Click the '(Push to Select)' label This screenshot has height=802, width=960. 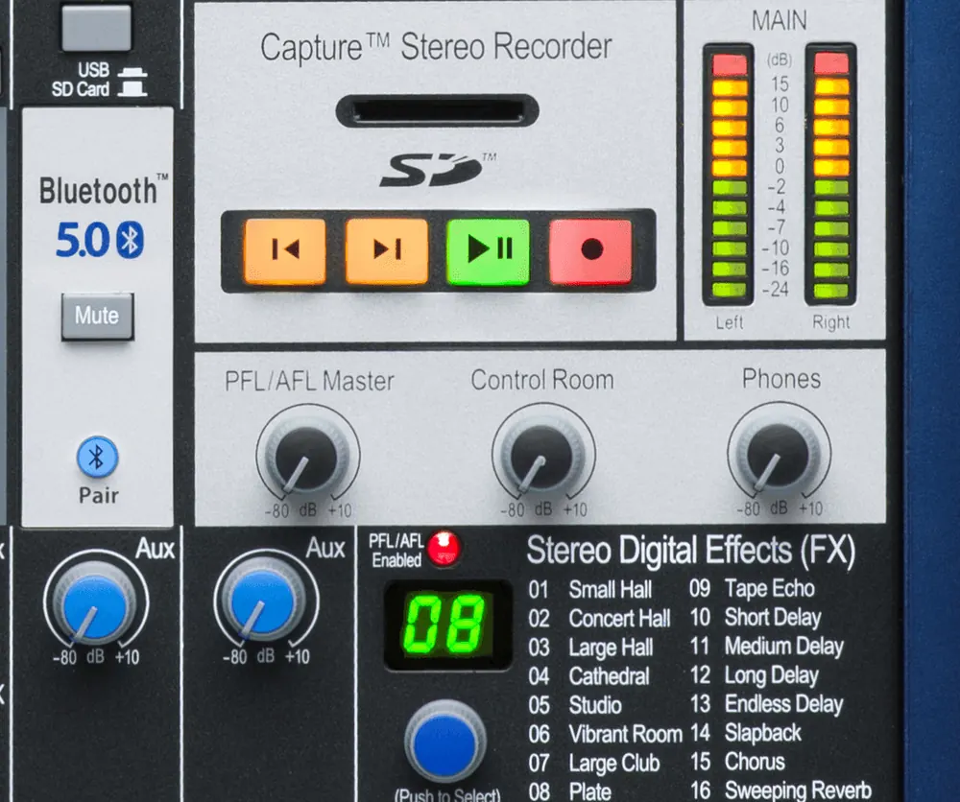[447, 794]
